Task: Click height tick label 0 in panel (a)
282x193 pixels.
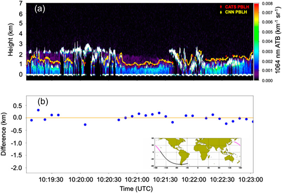Action: click(x=21, y=74)
